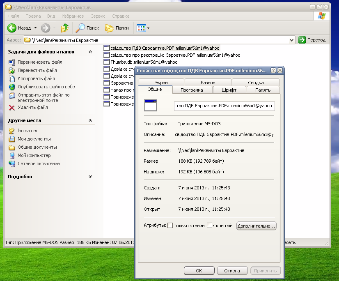Open Search (Поиск) magnifier icon

(x=80, y=28)
